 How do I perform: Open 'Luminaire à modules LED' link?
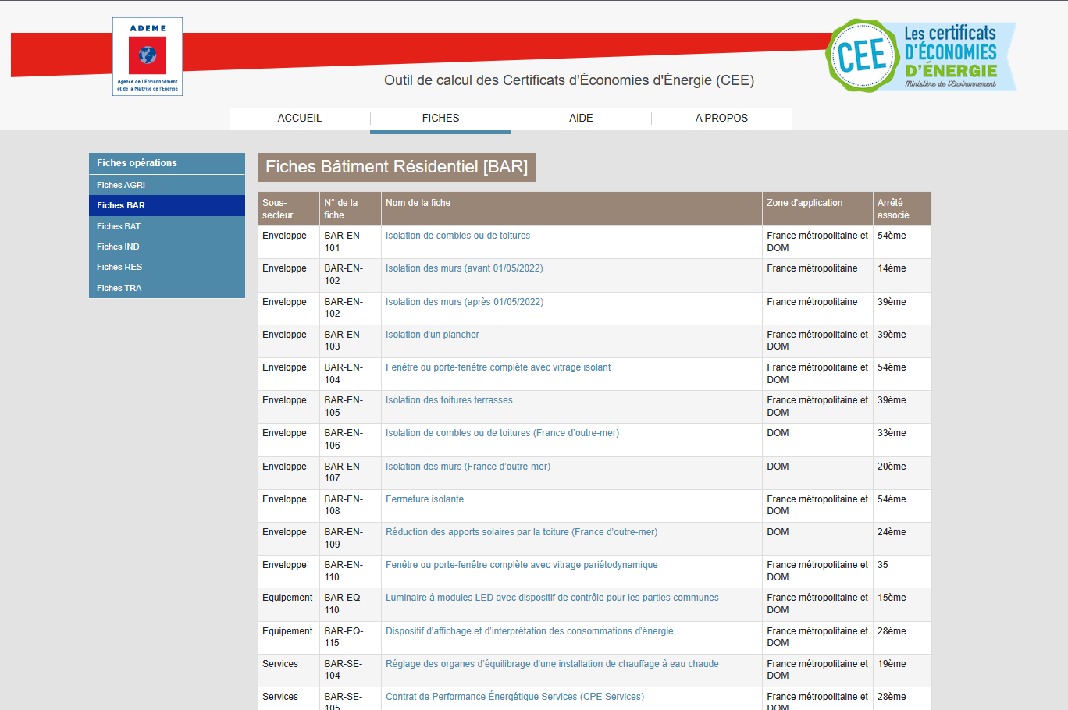pyautogui.click(x=552, y=598)
